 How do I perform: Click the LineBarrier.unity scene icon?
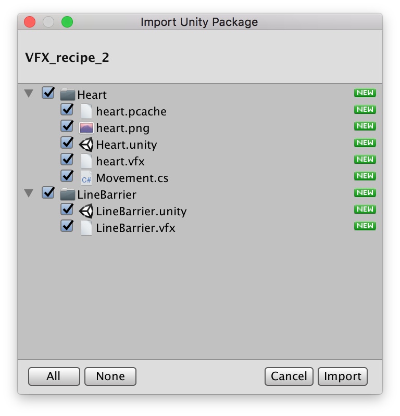tap(86, 211)
